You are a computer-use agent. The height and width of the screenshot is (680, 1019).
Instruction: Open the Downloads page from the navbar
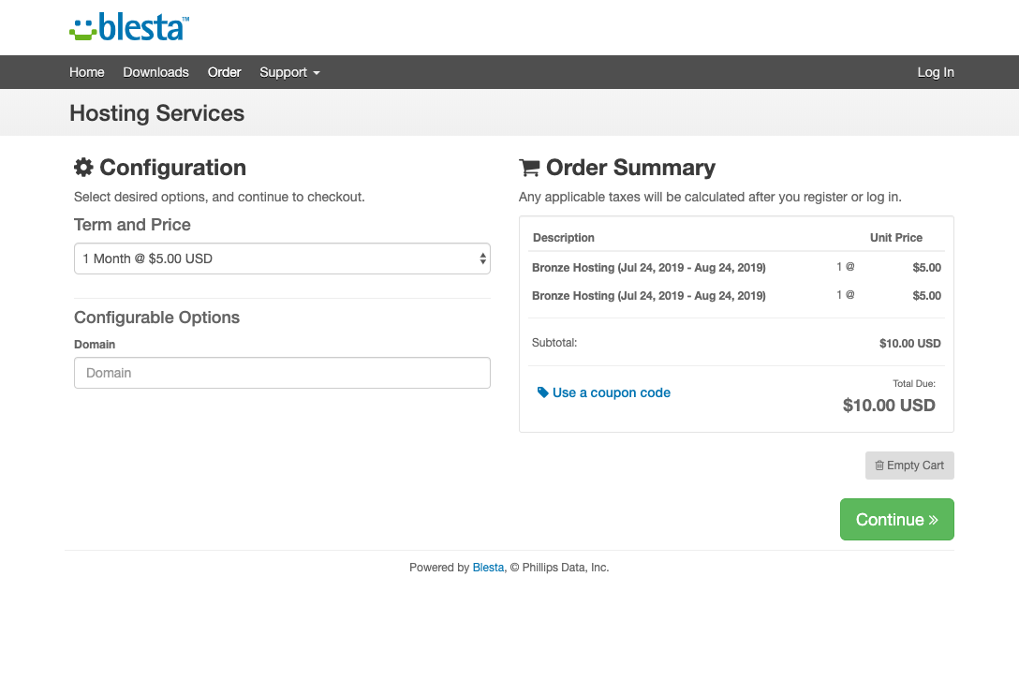[x=155, y=72]
